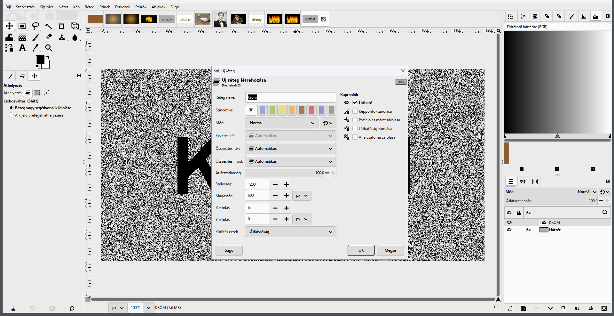This screenshot has height=316, width=614.
Task: Open the Összesítési mód dropdown
Action: coord(291,161)
